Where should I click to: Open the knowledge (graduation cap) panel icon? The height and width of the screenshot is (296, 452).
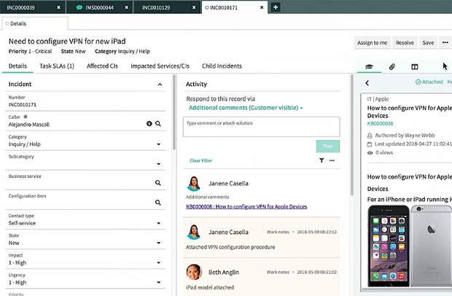coord(370,66)
